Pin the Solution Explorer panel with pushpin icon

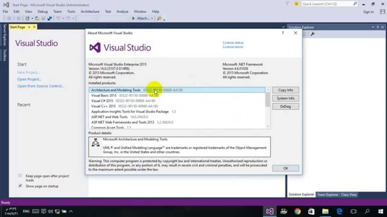click(x=378, y=27)
